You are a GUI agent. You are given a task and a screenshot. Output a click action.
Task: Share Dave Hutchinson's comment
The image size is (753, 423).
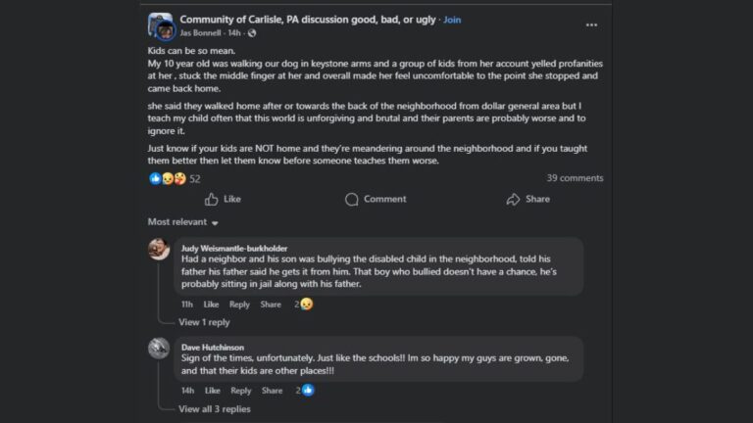tap(271, 391)
